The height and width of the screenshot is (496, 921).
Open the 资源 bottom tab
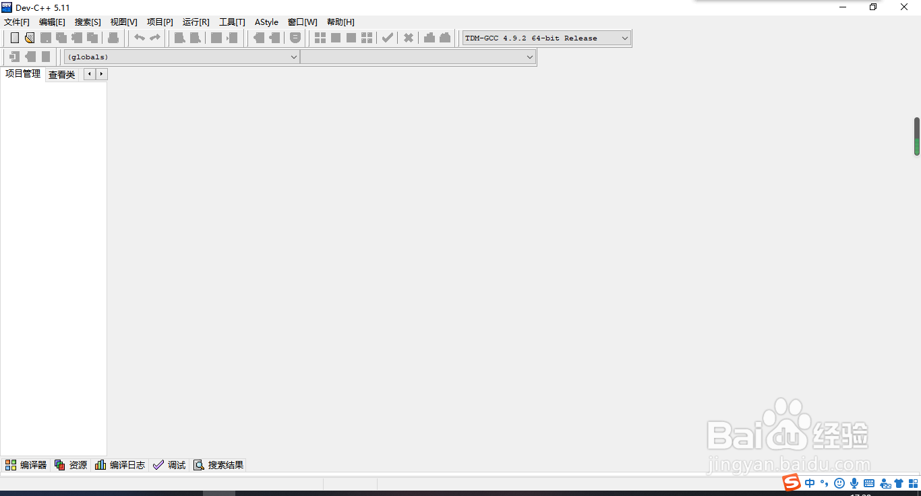[x=71, y=465]
